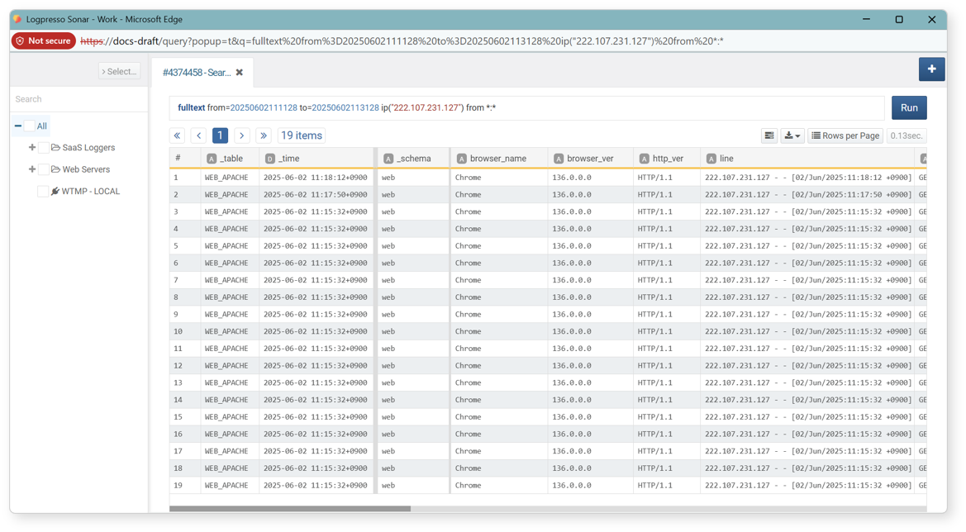Go to next results page
This screenshot has width=966, height=532.
click(241, 135)
